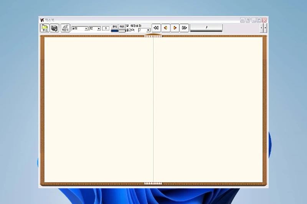Viewport: 307px width, 204px height.
Task: Jump to the last page with double-right arrow
Action: [184, 28]
